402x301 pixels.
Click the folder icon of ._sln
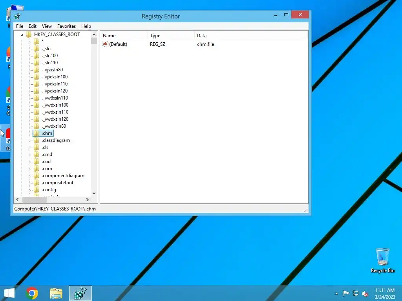point(37,49)
